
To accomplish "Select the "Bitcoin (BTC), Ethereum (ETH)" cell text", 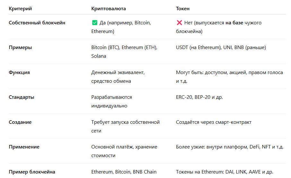I will point(124,47).
